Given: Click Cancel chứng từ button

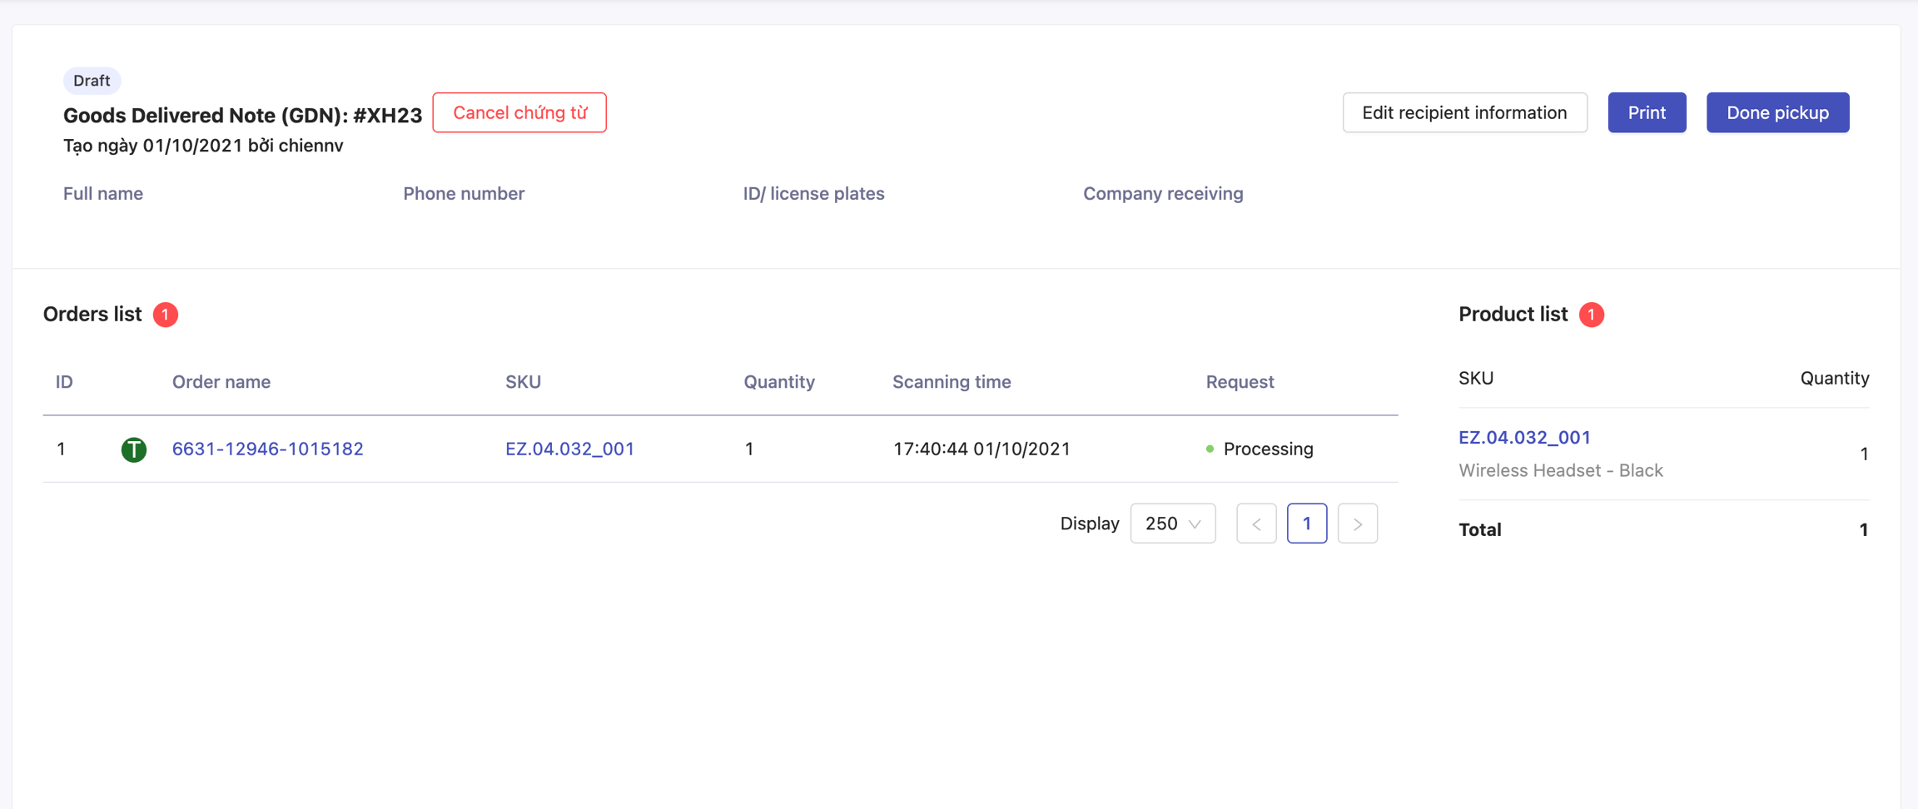Looking at the screenshot, I should 519,112.
